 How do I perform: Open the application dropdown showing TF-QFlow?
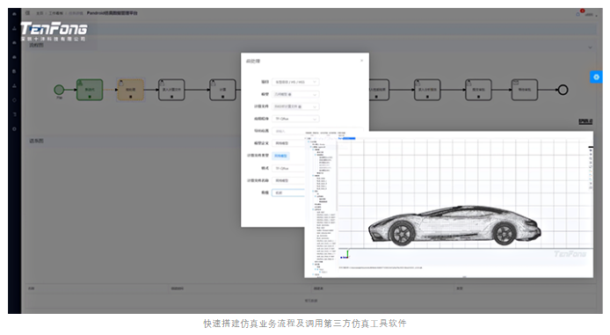tap(295, 119)
